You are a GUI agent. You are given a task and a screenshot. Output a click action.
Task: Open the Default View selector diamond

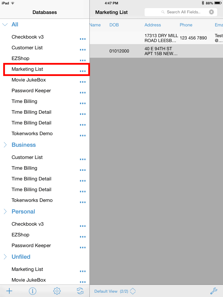tap(133, 291)
